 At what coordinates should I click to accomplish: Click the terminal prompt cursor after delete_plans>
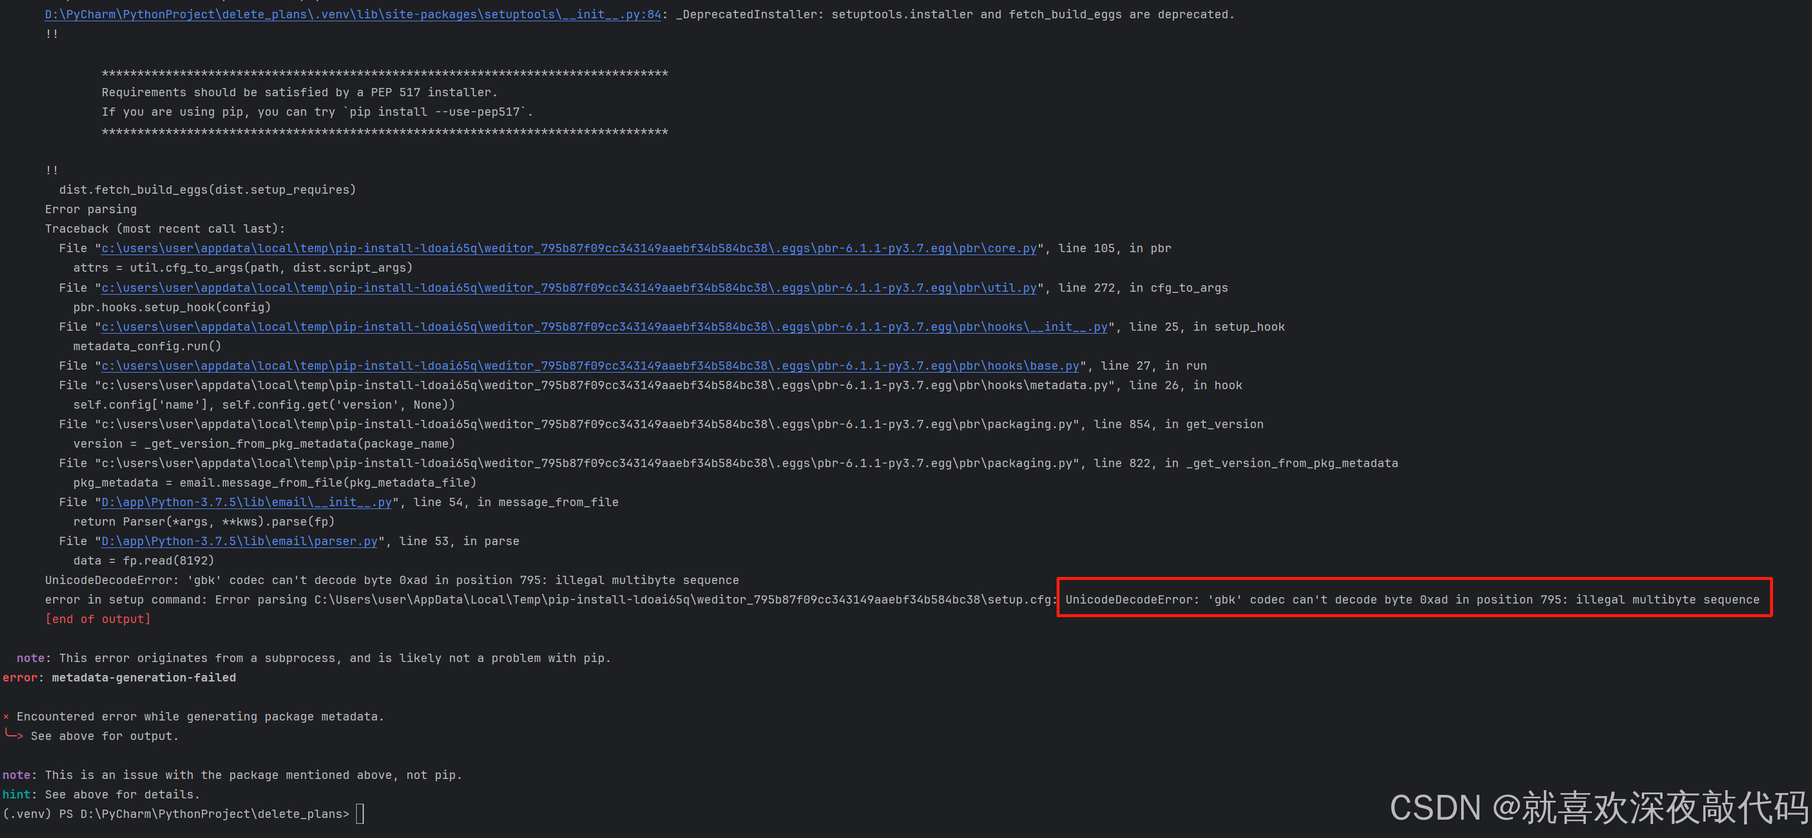[360, 814]
